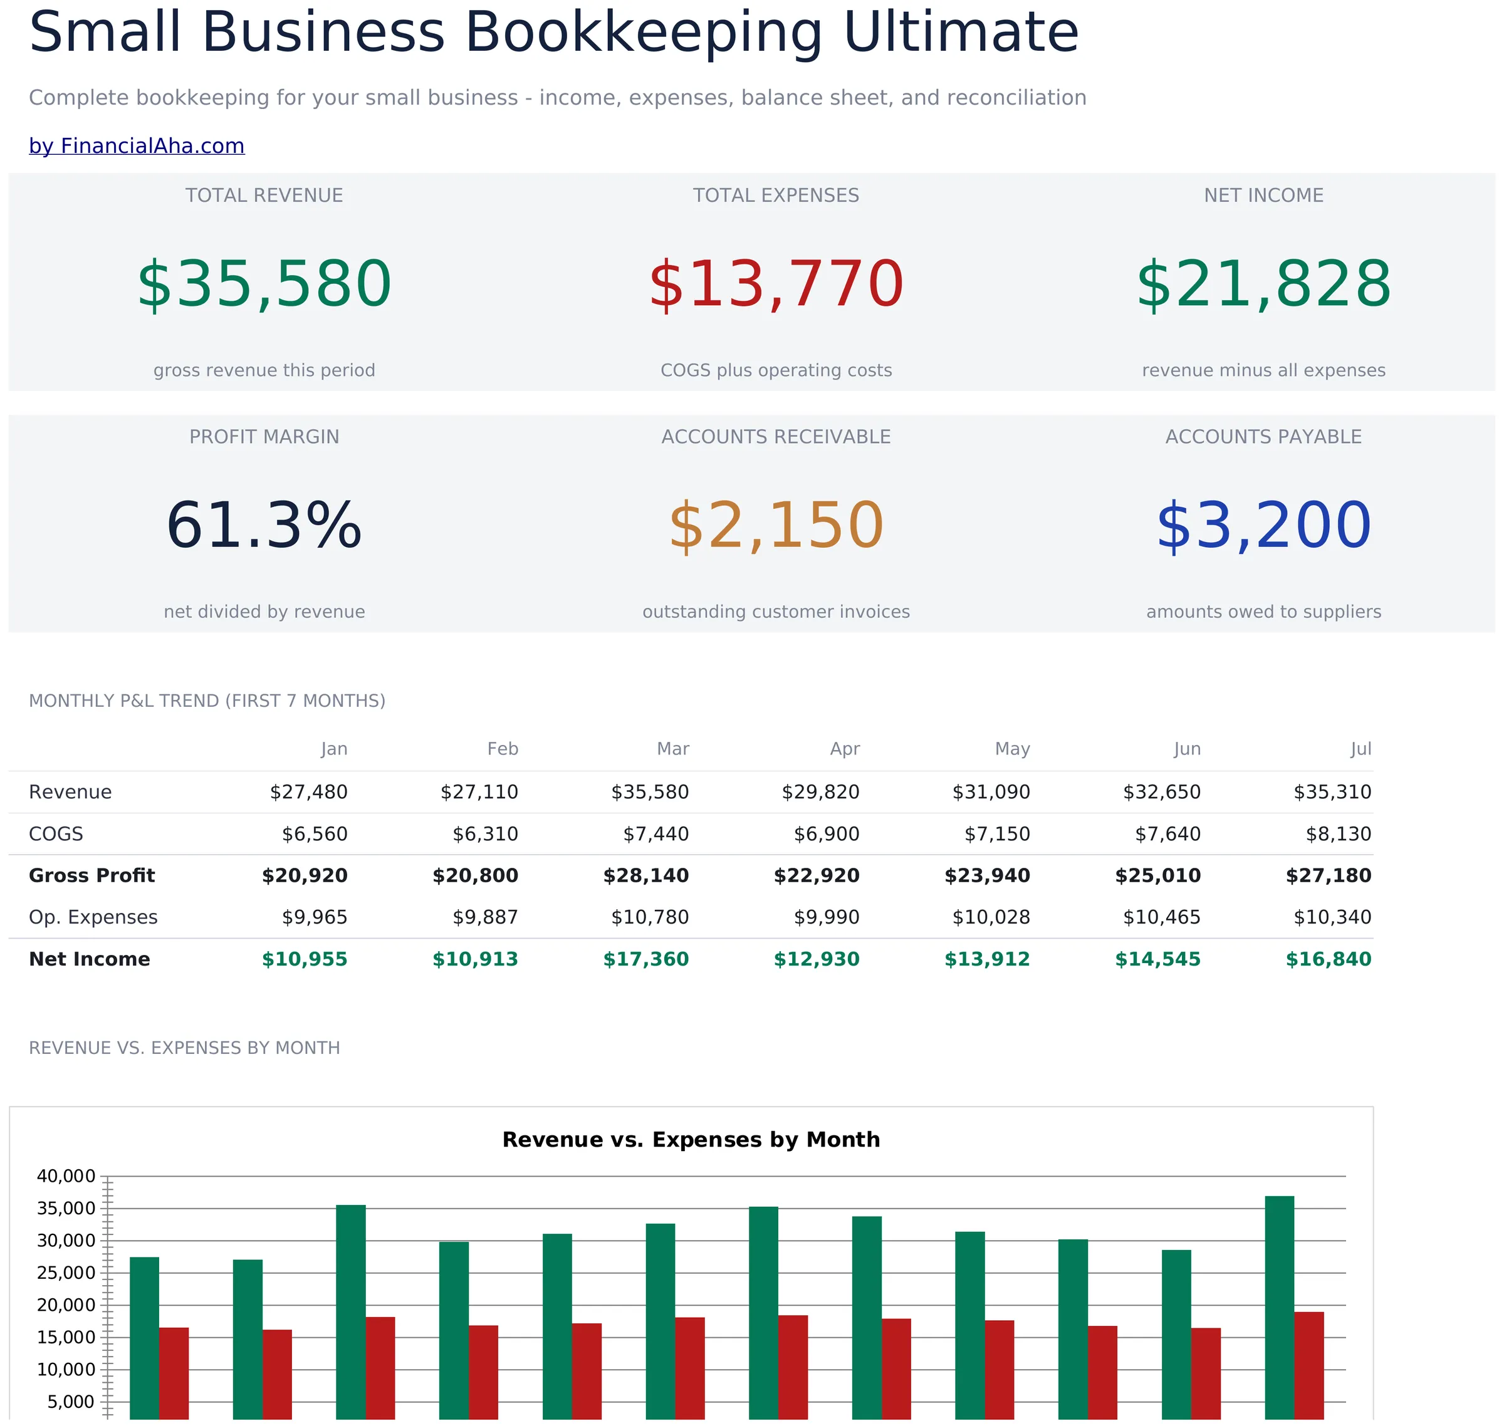Select July net income cell $16,840

point(1328,960)
